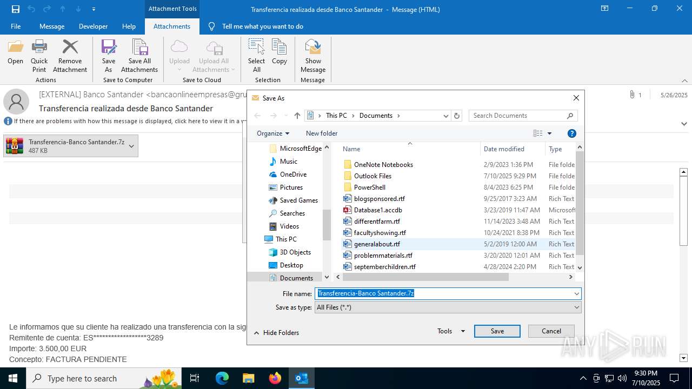
Task: Open the Organize menu
Action: pyautogui.click(x=273, y=133)
